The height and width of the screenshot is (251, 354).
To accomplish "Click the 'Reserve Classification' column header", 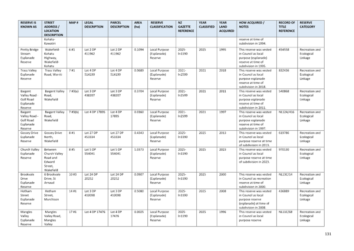I will point(161,25).
